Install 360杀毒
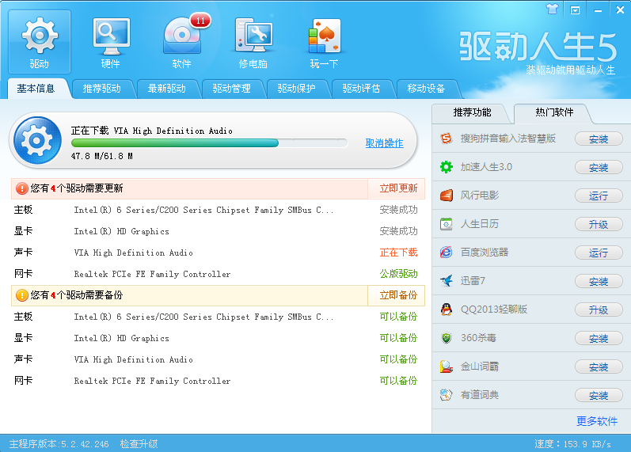Viewport: 631px width, 452px height. [599, 339]
